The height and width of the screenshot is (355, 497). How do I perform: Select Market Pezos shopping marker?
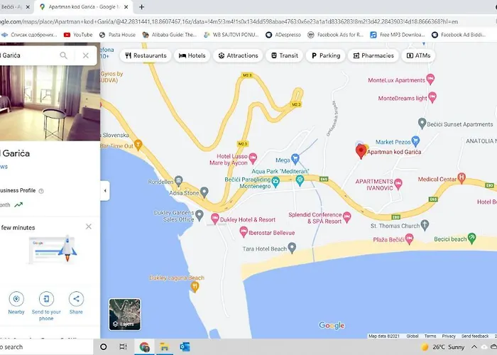click(415, 141)
